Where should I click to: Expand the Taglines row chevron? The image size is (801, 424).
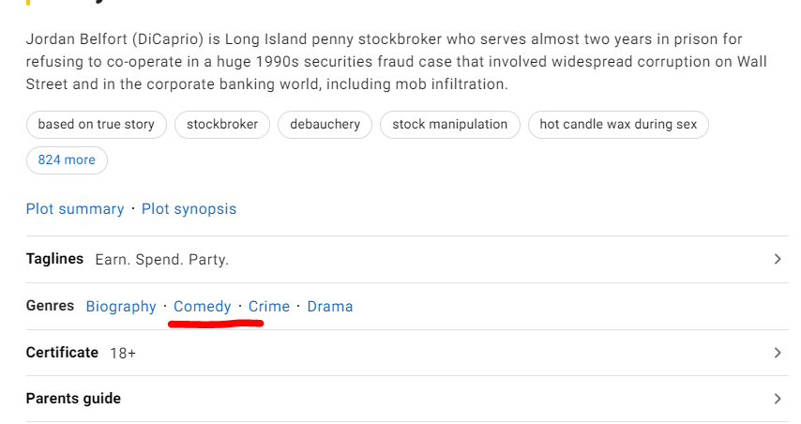777,259
